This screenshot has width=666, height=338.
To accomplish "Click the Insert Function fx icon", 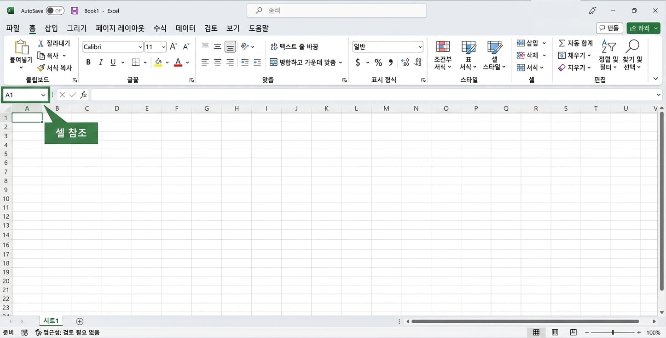I will (83, 95).
